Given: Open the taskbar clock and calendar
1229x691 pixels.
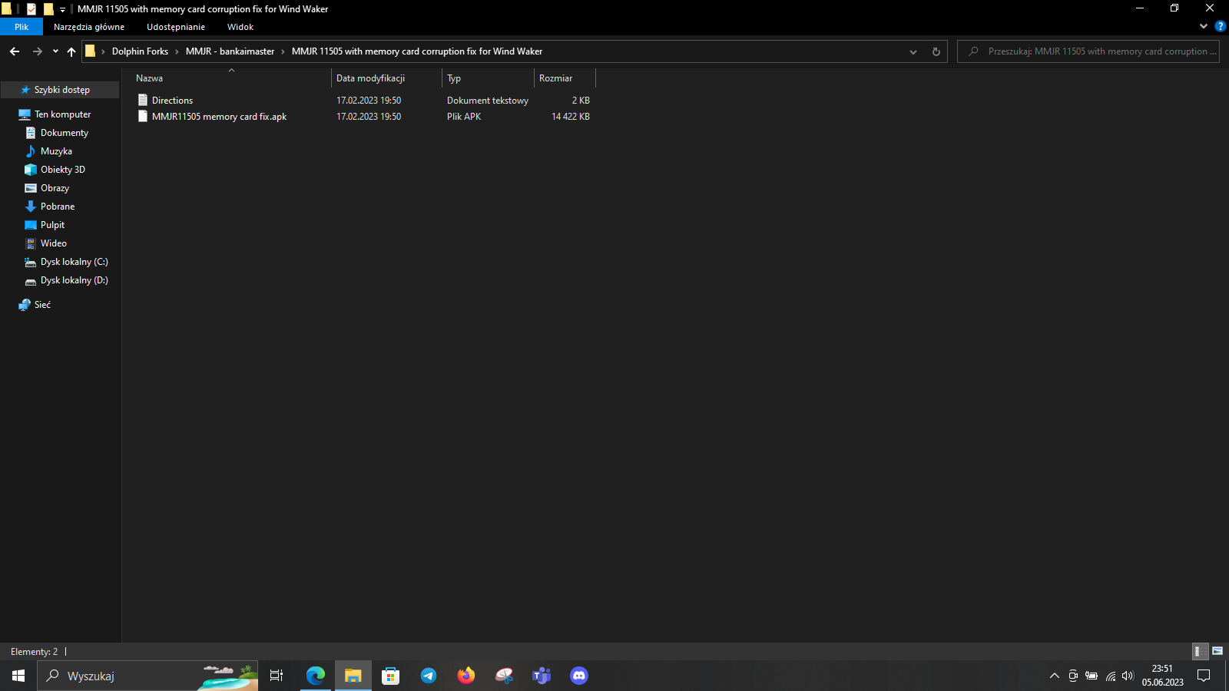Looking at the screenshot, I should coord(1162,676).
